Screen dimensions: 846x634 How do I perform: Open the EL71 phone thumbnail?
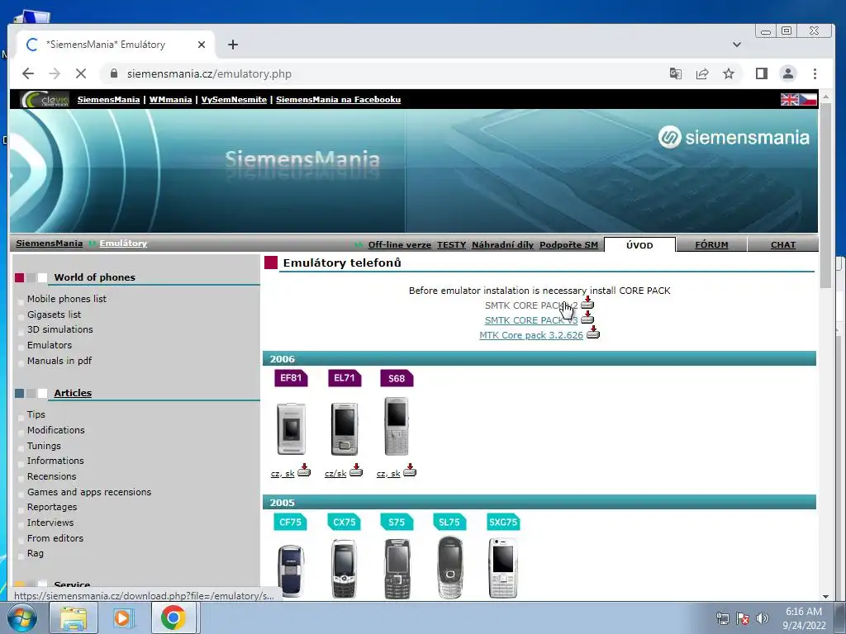(345, 428)
